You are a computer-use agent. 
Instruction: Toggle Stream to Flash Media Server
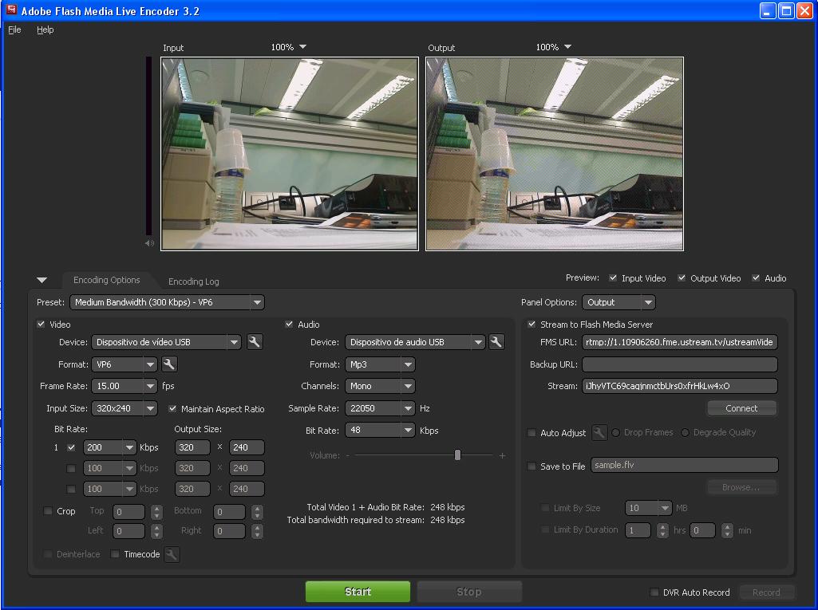(532, 324)
